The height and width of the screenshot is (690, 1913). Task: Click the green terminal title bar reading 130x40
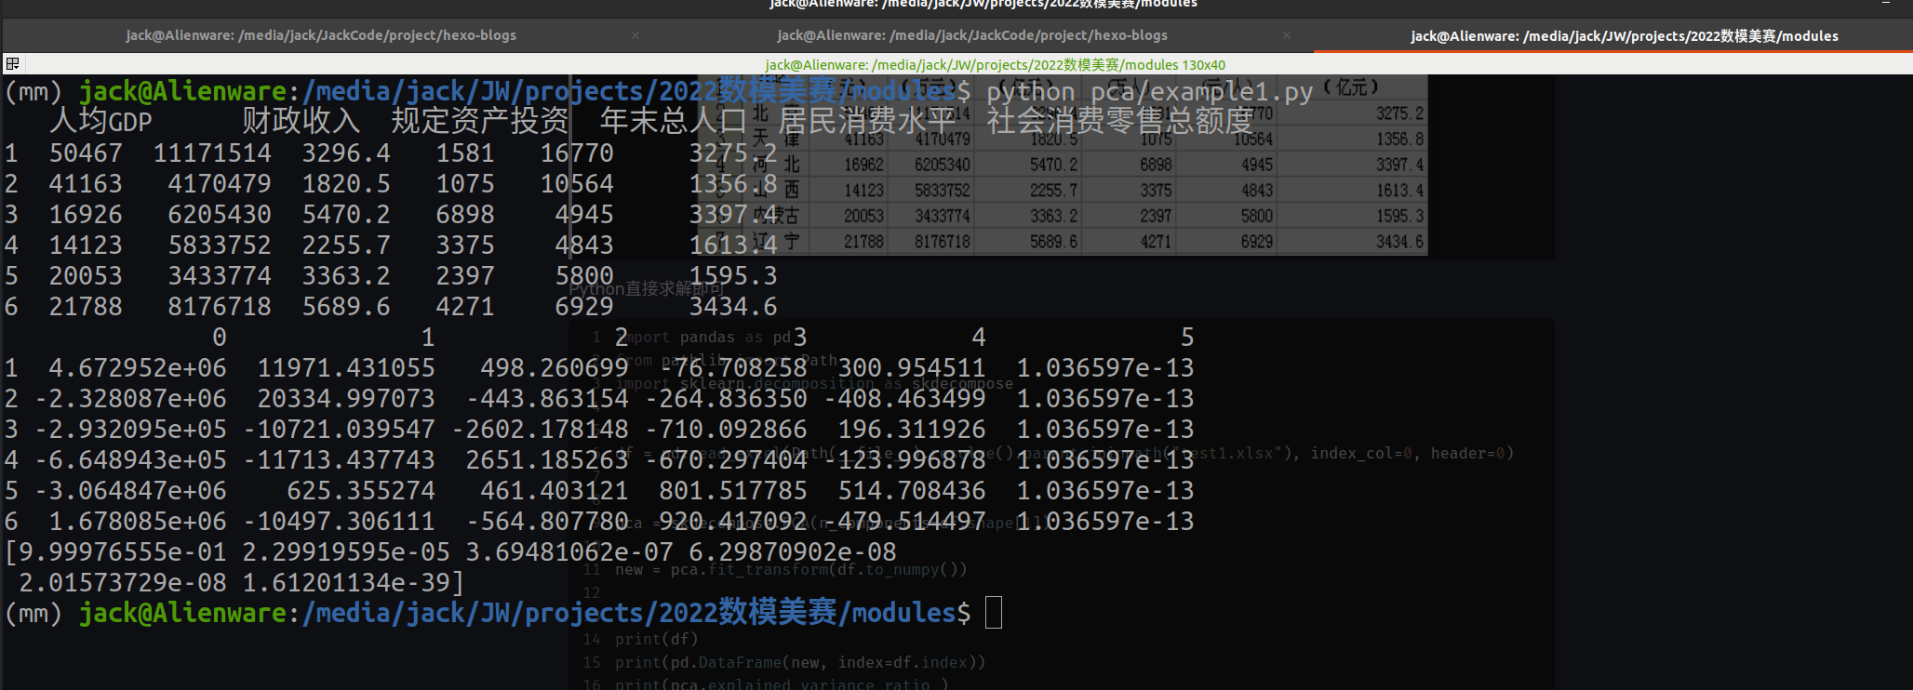[995, 64]
